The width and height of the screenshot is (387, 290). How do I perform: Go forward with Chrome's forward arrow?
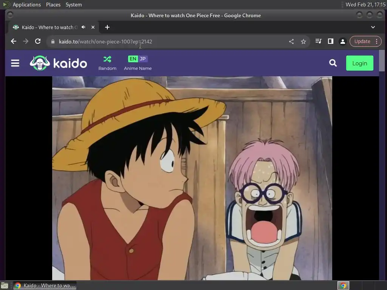coord(26,42)
